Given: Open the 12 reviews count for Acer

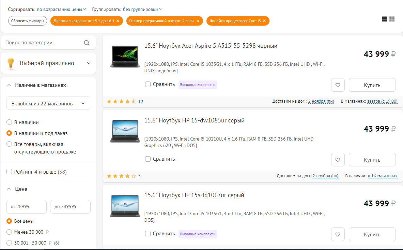Looking at the screenshot, I should click(141, 102).
